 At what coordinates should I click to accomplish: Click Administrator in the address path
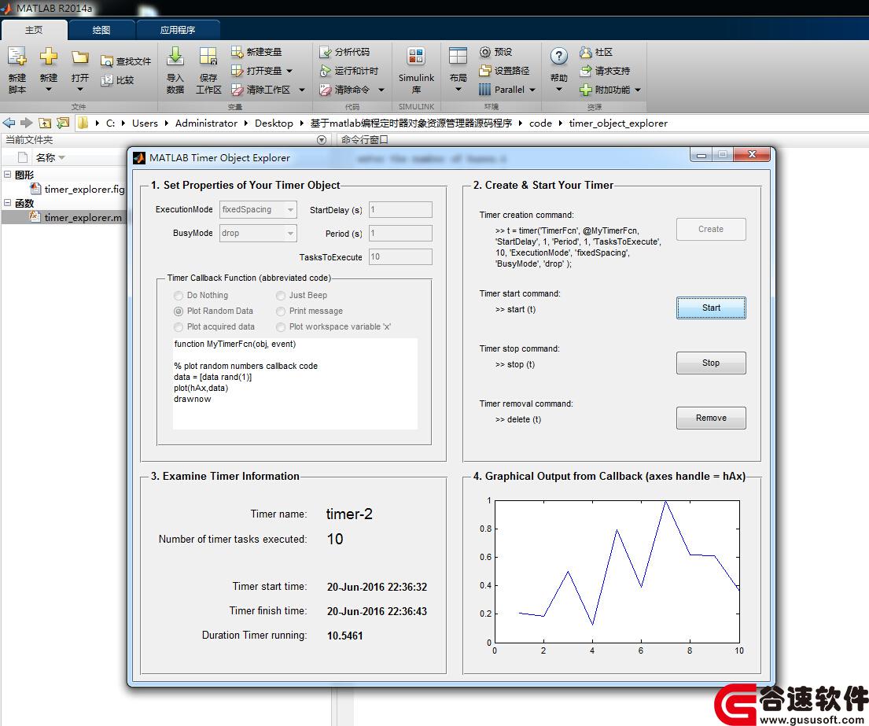pos(206,123)
